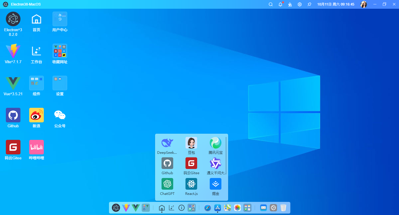Viewport: 399px width, 215px height.
Task: Open the 公众号 WeChat desktop icon
Action: 60,115
